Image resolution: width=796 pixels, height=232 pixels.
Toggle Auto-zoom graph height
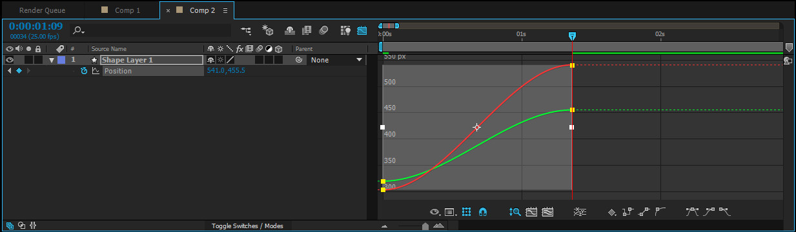515,211
